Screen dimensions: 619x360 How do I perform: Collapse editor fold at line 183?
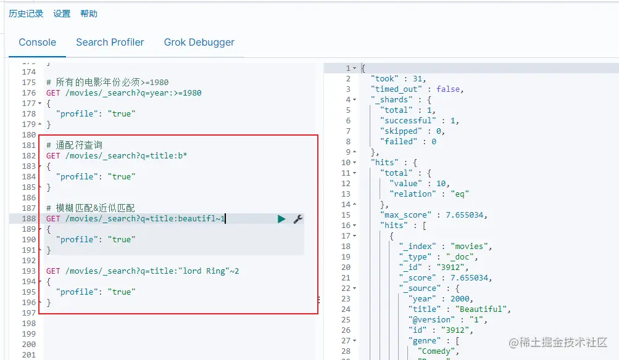tap(40, 166)
